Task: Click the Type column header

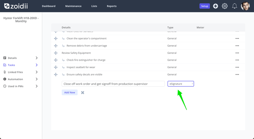Action: click(170, 27)
